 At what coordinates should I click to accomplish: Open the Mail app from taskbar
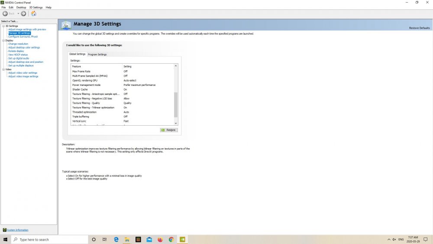(149, 240)
